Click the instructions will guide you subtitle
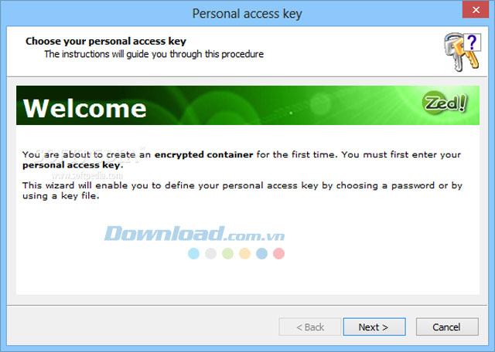The image size is (495, 352). 154,54
